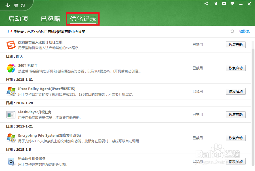Click 日期：2015-1-5 date header

18,149
